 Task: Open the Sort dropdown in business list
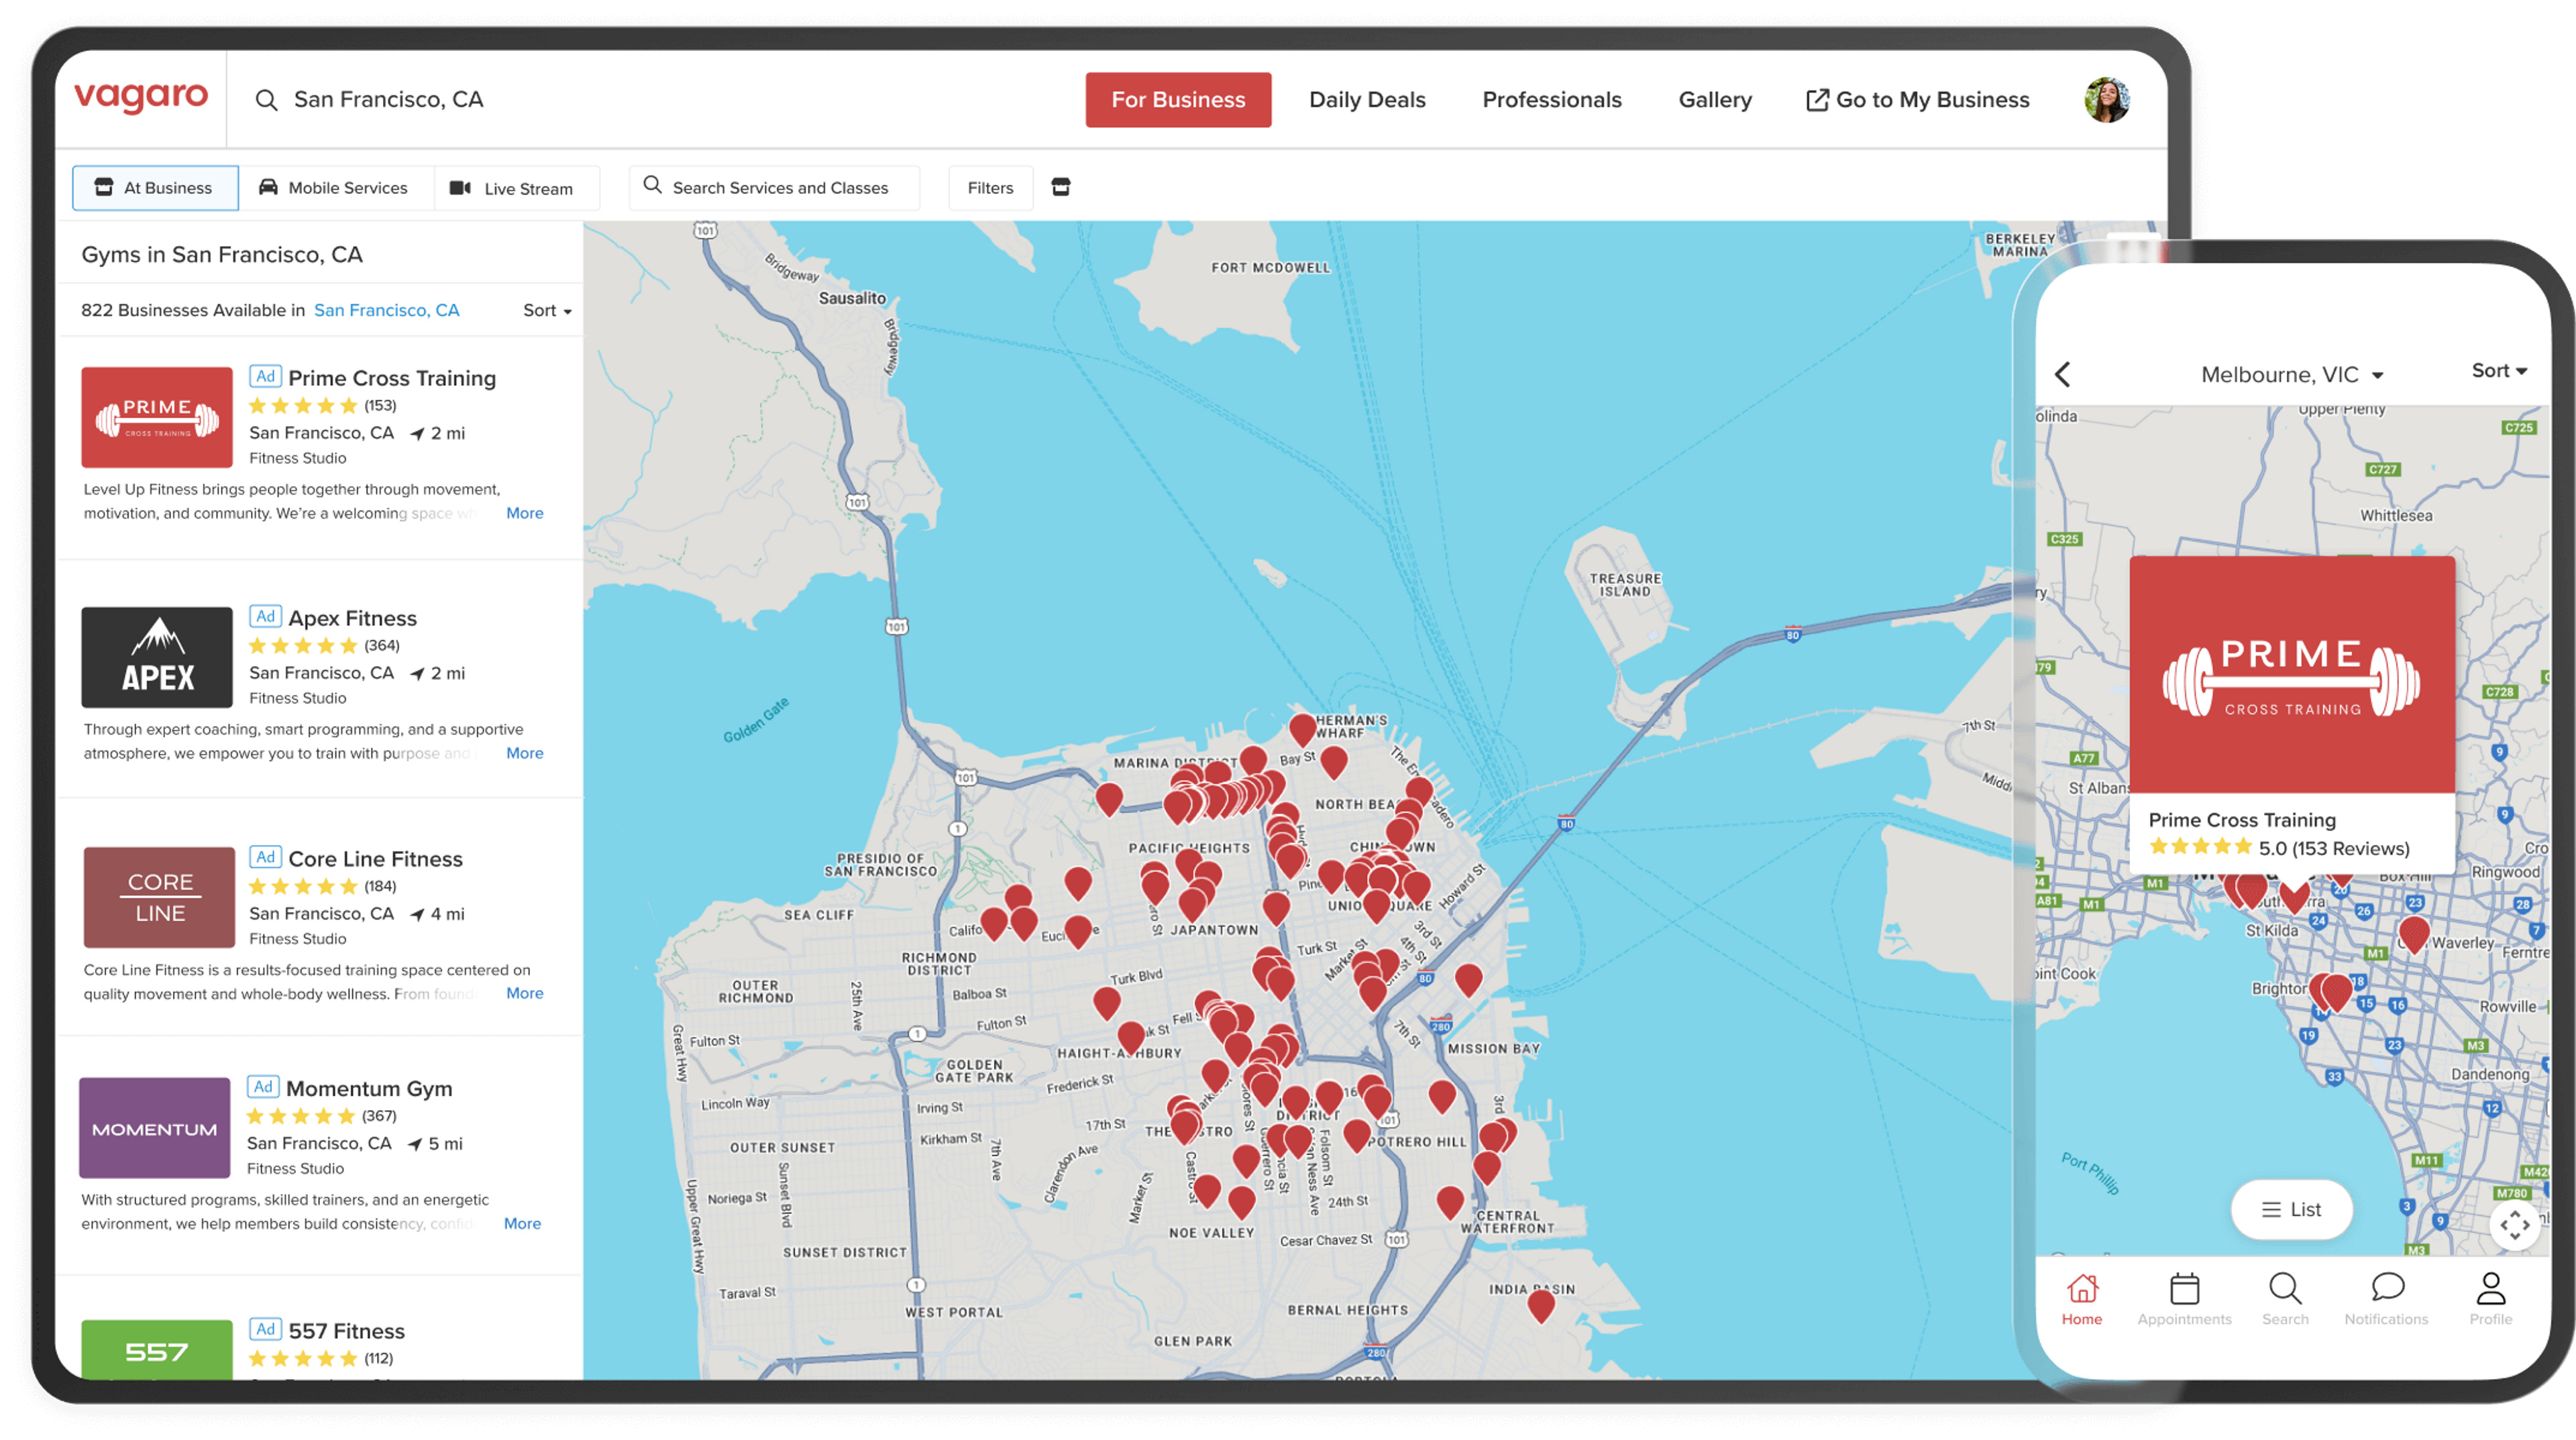(x=547, y=311)
